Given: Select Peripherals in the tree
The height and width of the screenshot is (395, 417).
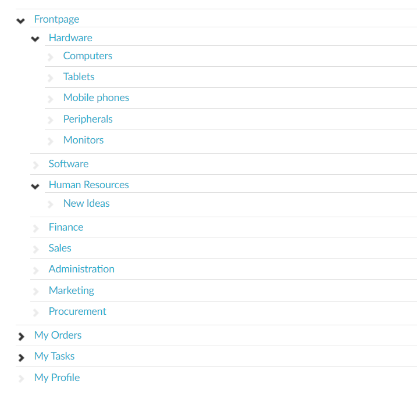Looking at the screenshot, I should point(88,119).
